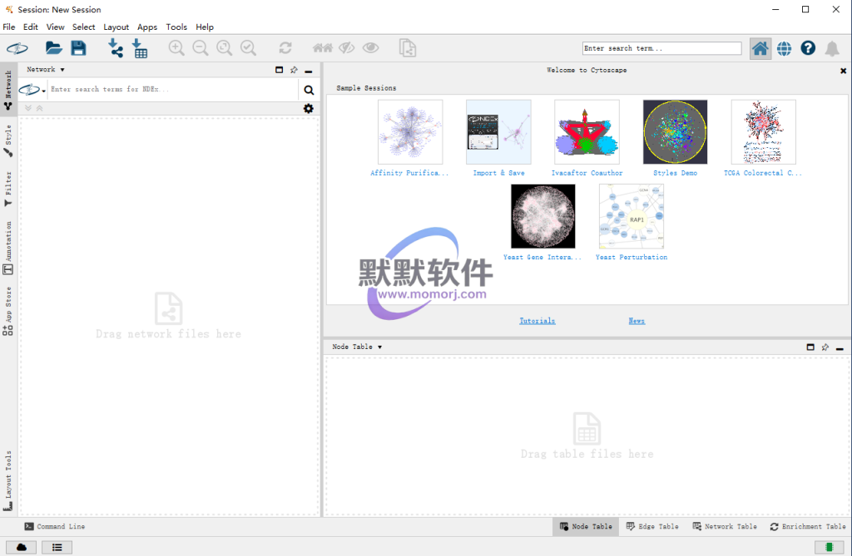The width and height of the screenshot is (852, 556).
Task: Click the Open Session folder icon
Action: click(x=54, y=48)
